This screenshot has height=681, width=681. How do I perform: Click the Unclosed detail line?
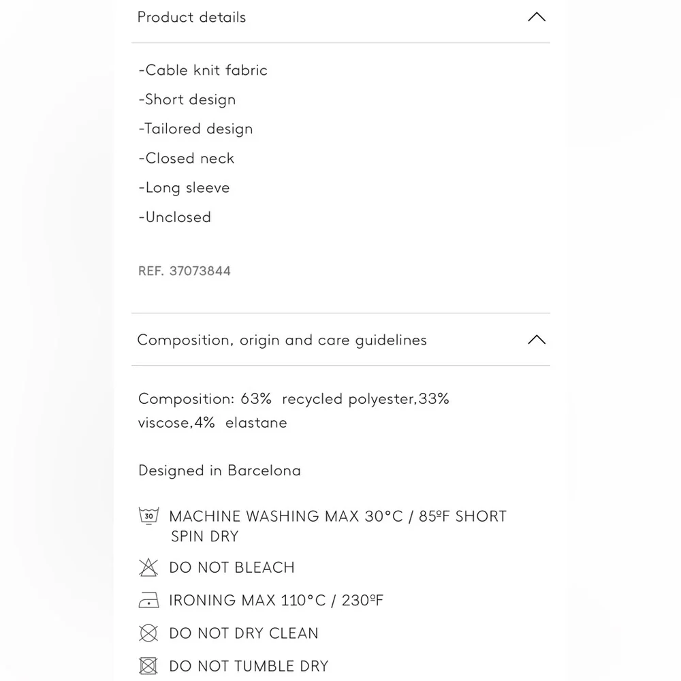[174, 217]
